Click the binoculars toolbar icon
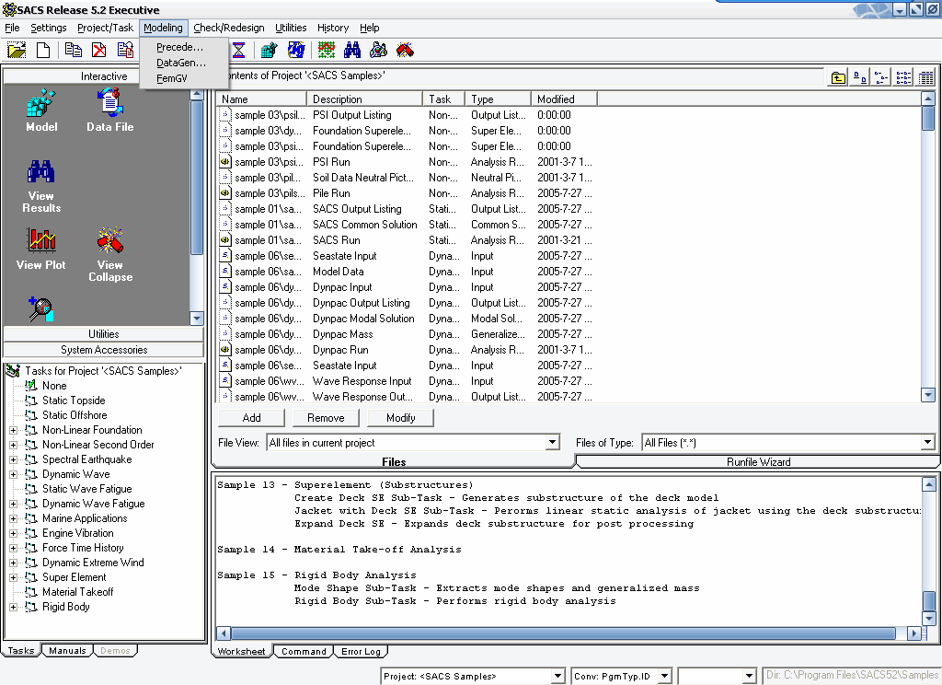This screenshot has width=942, height=685. 352,50
